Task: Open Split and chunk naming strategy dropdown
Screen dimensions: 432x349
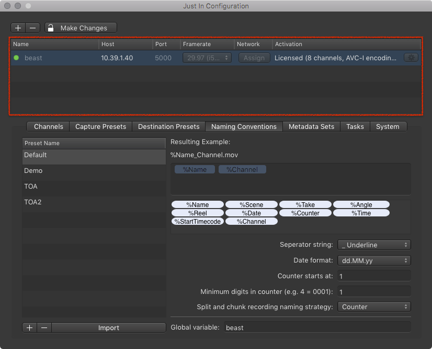Action: tap(374, 307)
